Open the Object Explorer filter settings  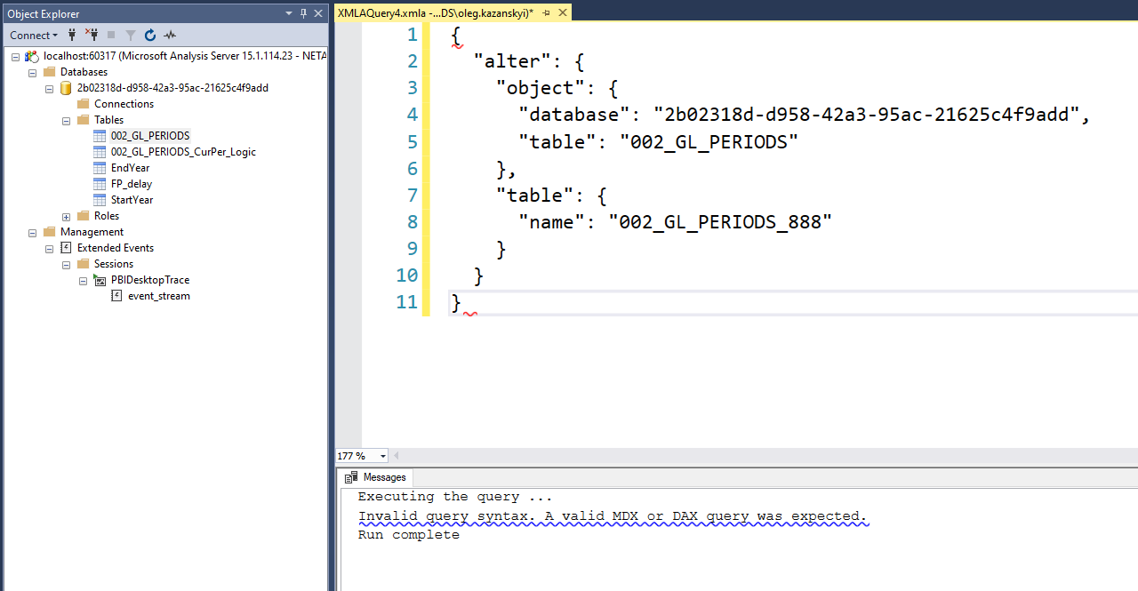(x=131, y=35)
